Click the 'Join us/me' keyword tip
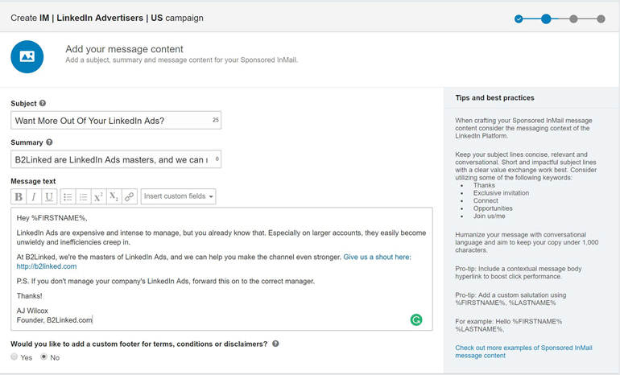Viewport: 620px width, 375px height. pos(489,216)
